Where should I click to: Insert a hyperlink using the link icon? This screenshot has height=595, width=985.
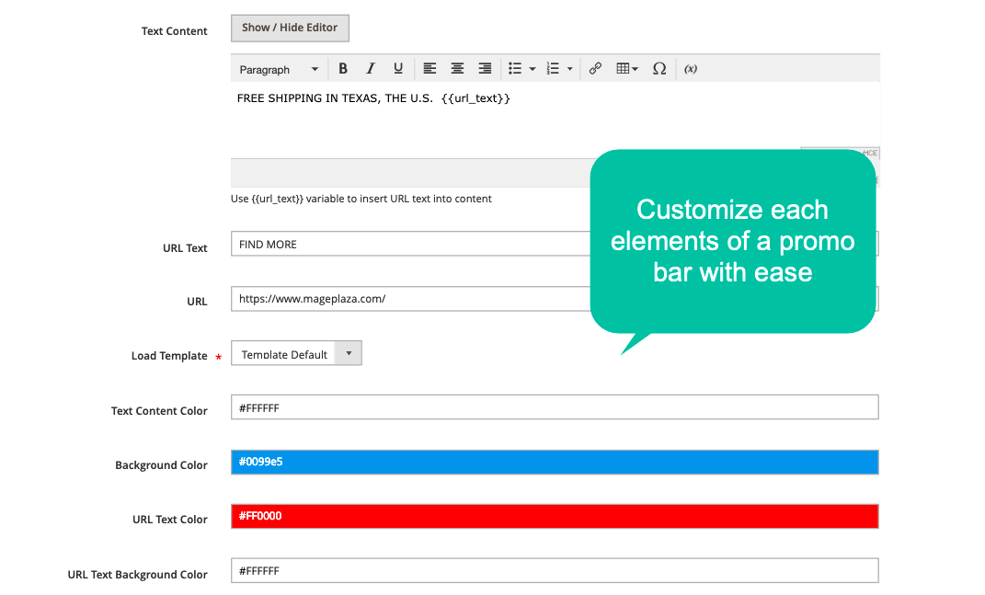tap(595, 68)
